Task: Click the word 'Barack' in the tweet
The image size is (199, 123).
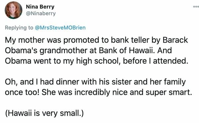Action: (x=175, y=40)
